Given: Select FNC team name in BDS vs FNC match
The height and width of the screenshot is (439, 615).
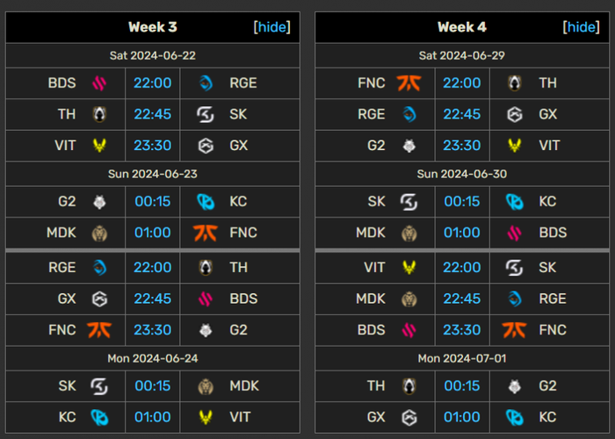Looking at the screenshot, I should click(x=553, y=330).
